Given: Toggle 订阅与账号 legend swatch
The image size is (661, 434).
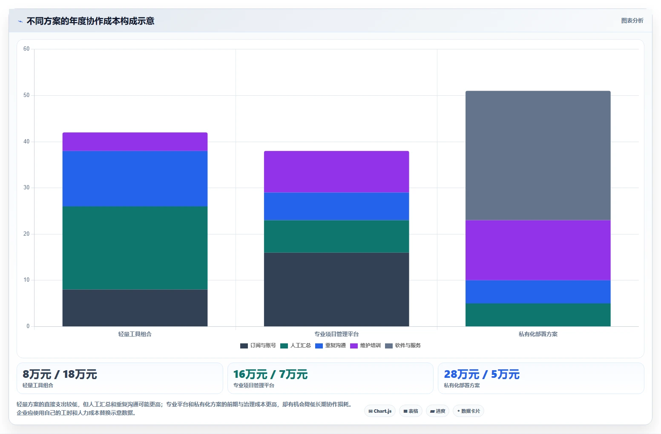Looking at the screenshot, I should coord(244,345).
